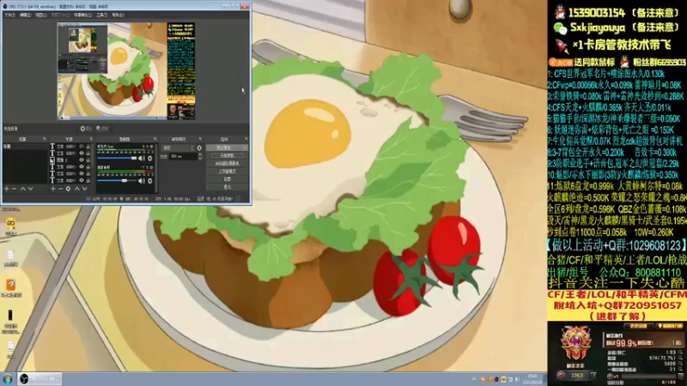
Task: Move the selected source up
Action: click(77, 189)
